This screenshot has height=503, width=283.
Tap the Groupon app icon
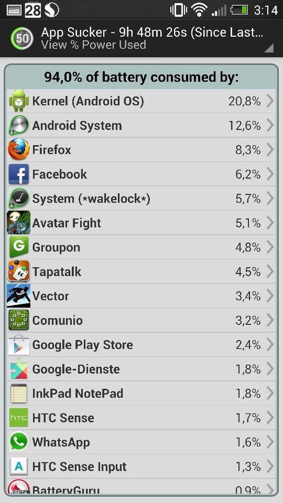19,247
